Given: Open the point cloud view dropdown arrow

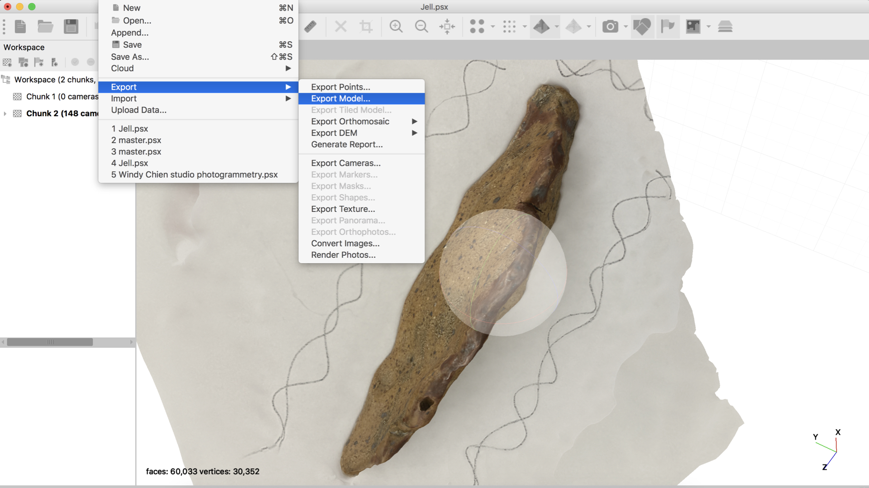Looking at the screenshot, I should (x=493, y=27).
